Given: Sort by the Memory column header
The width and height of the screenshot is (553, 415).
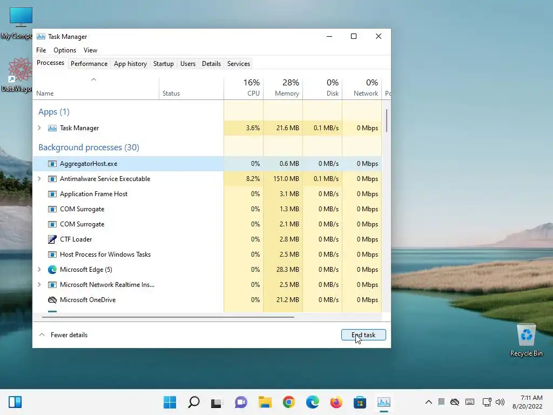Looking at the screenshot, I should pyautogui.click(x=283, y=88).
